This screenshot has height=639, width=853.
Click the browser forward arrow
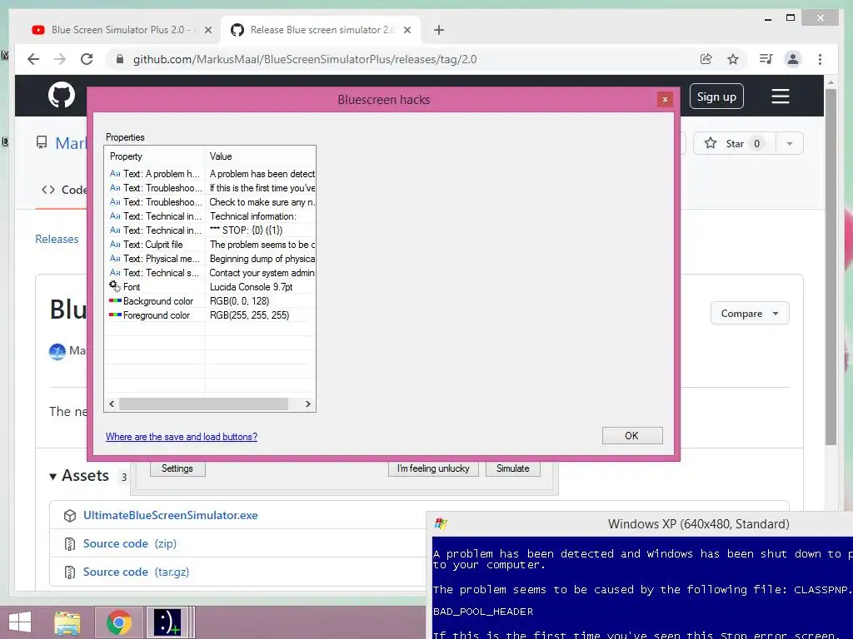coord(60,59)
